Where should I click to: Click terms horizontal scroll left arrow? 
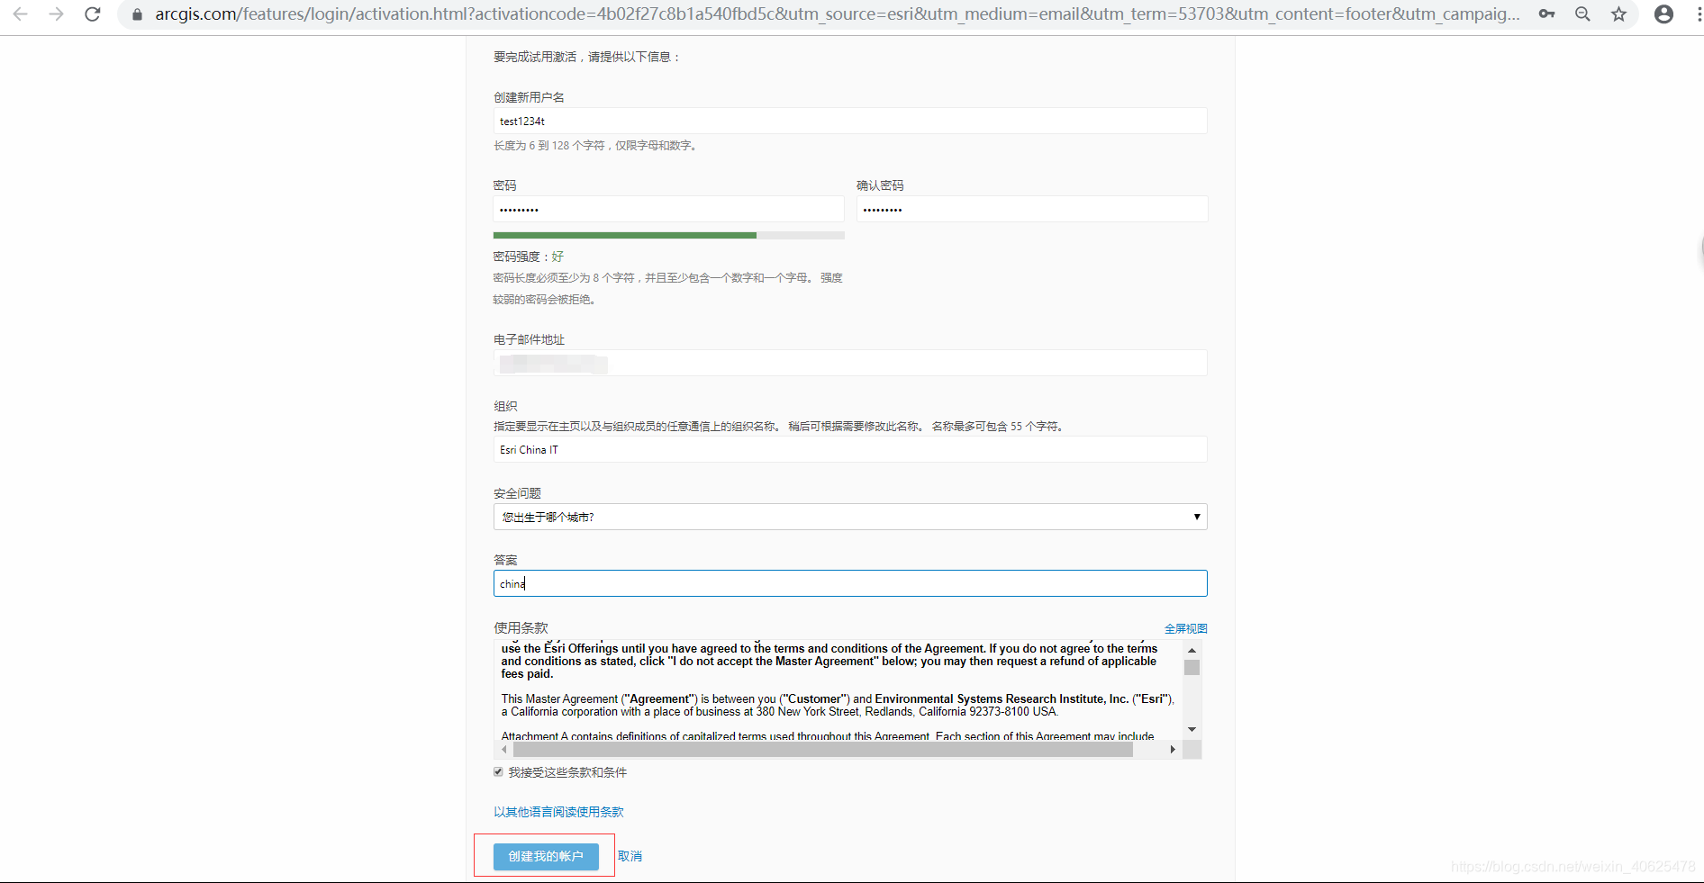click(503, 750)
